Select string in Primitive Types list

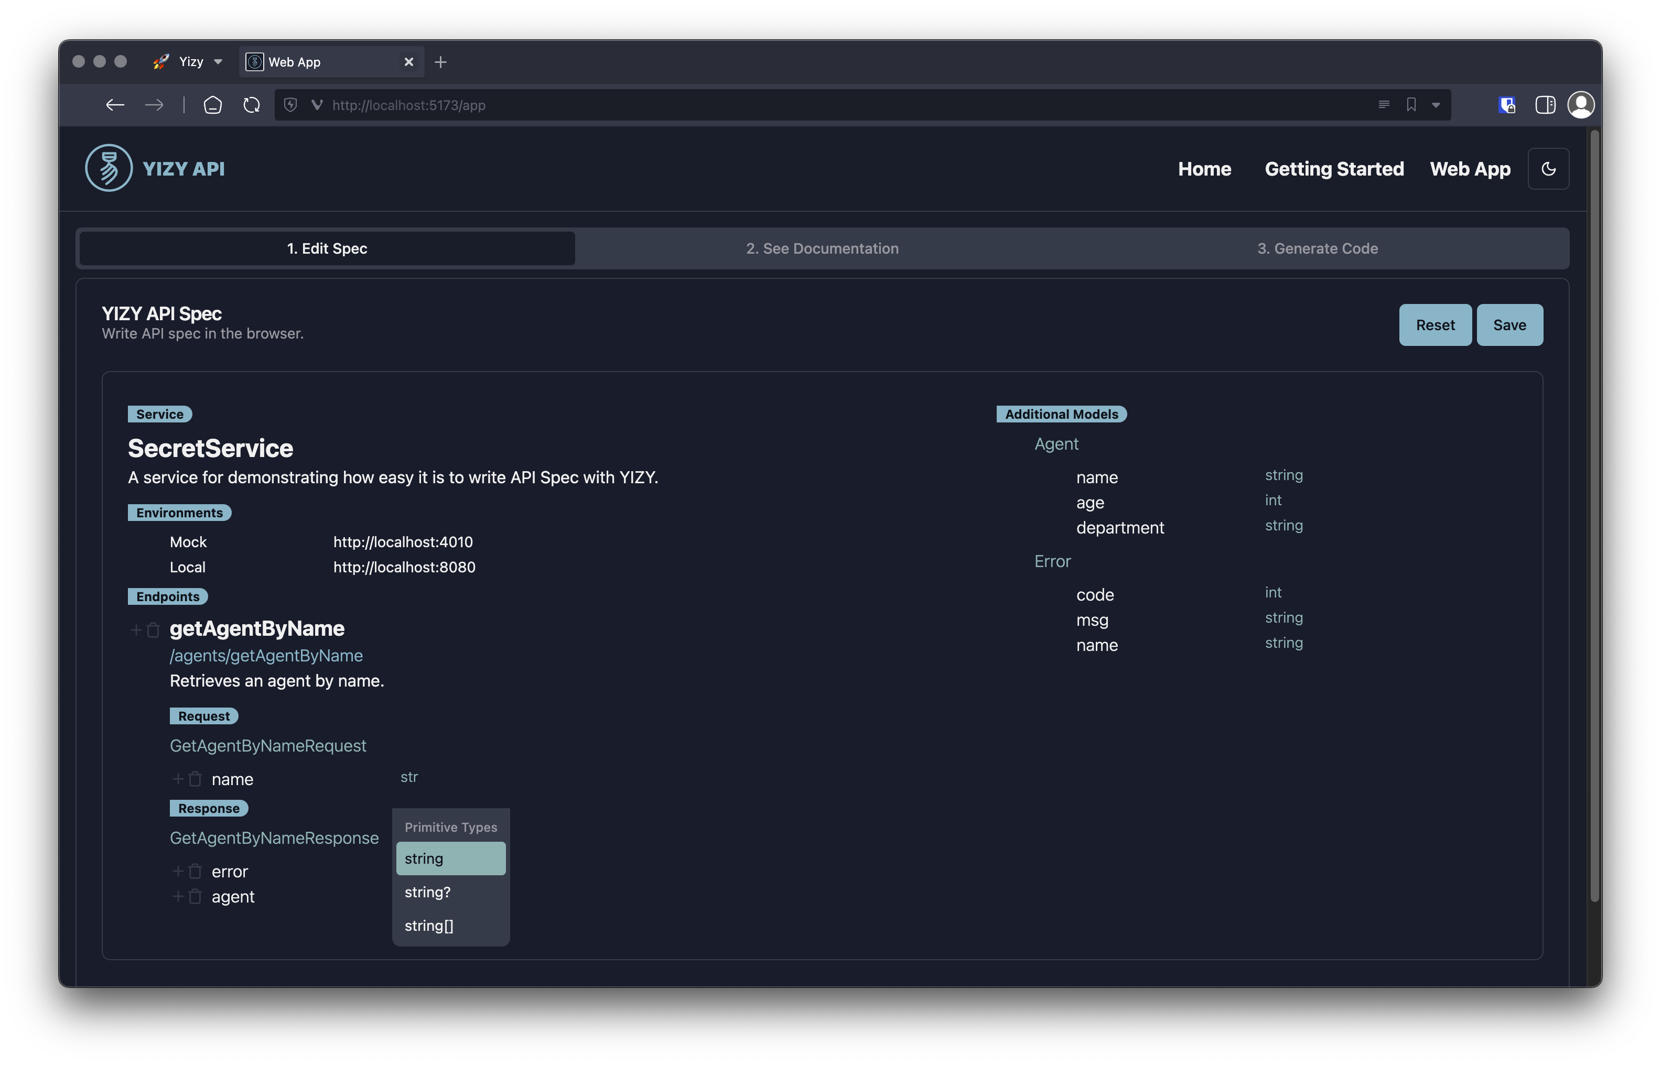click(x=451, y=858)
